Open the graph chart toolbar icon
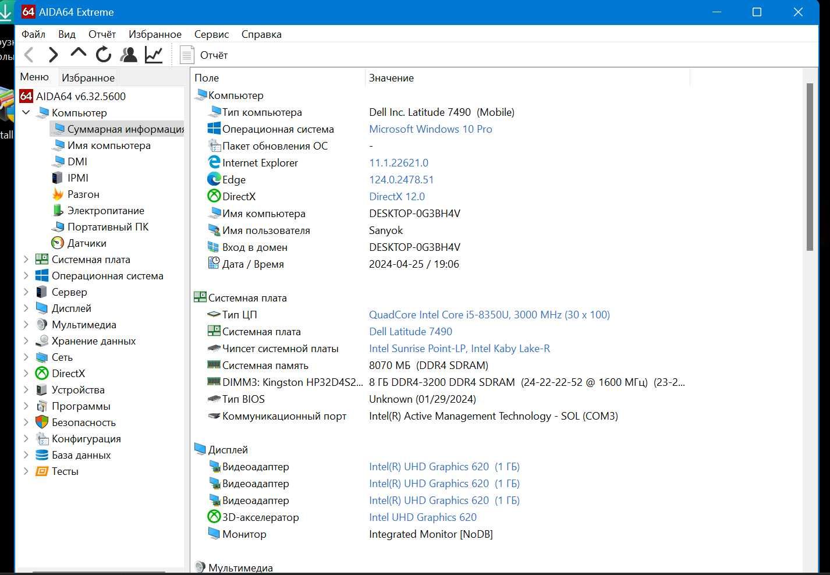830x575 pixels. point(154,55)
